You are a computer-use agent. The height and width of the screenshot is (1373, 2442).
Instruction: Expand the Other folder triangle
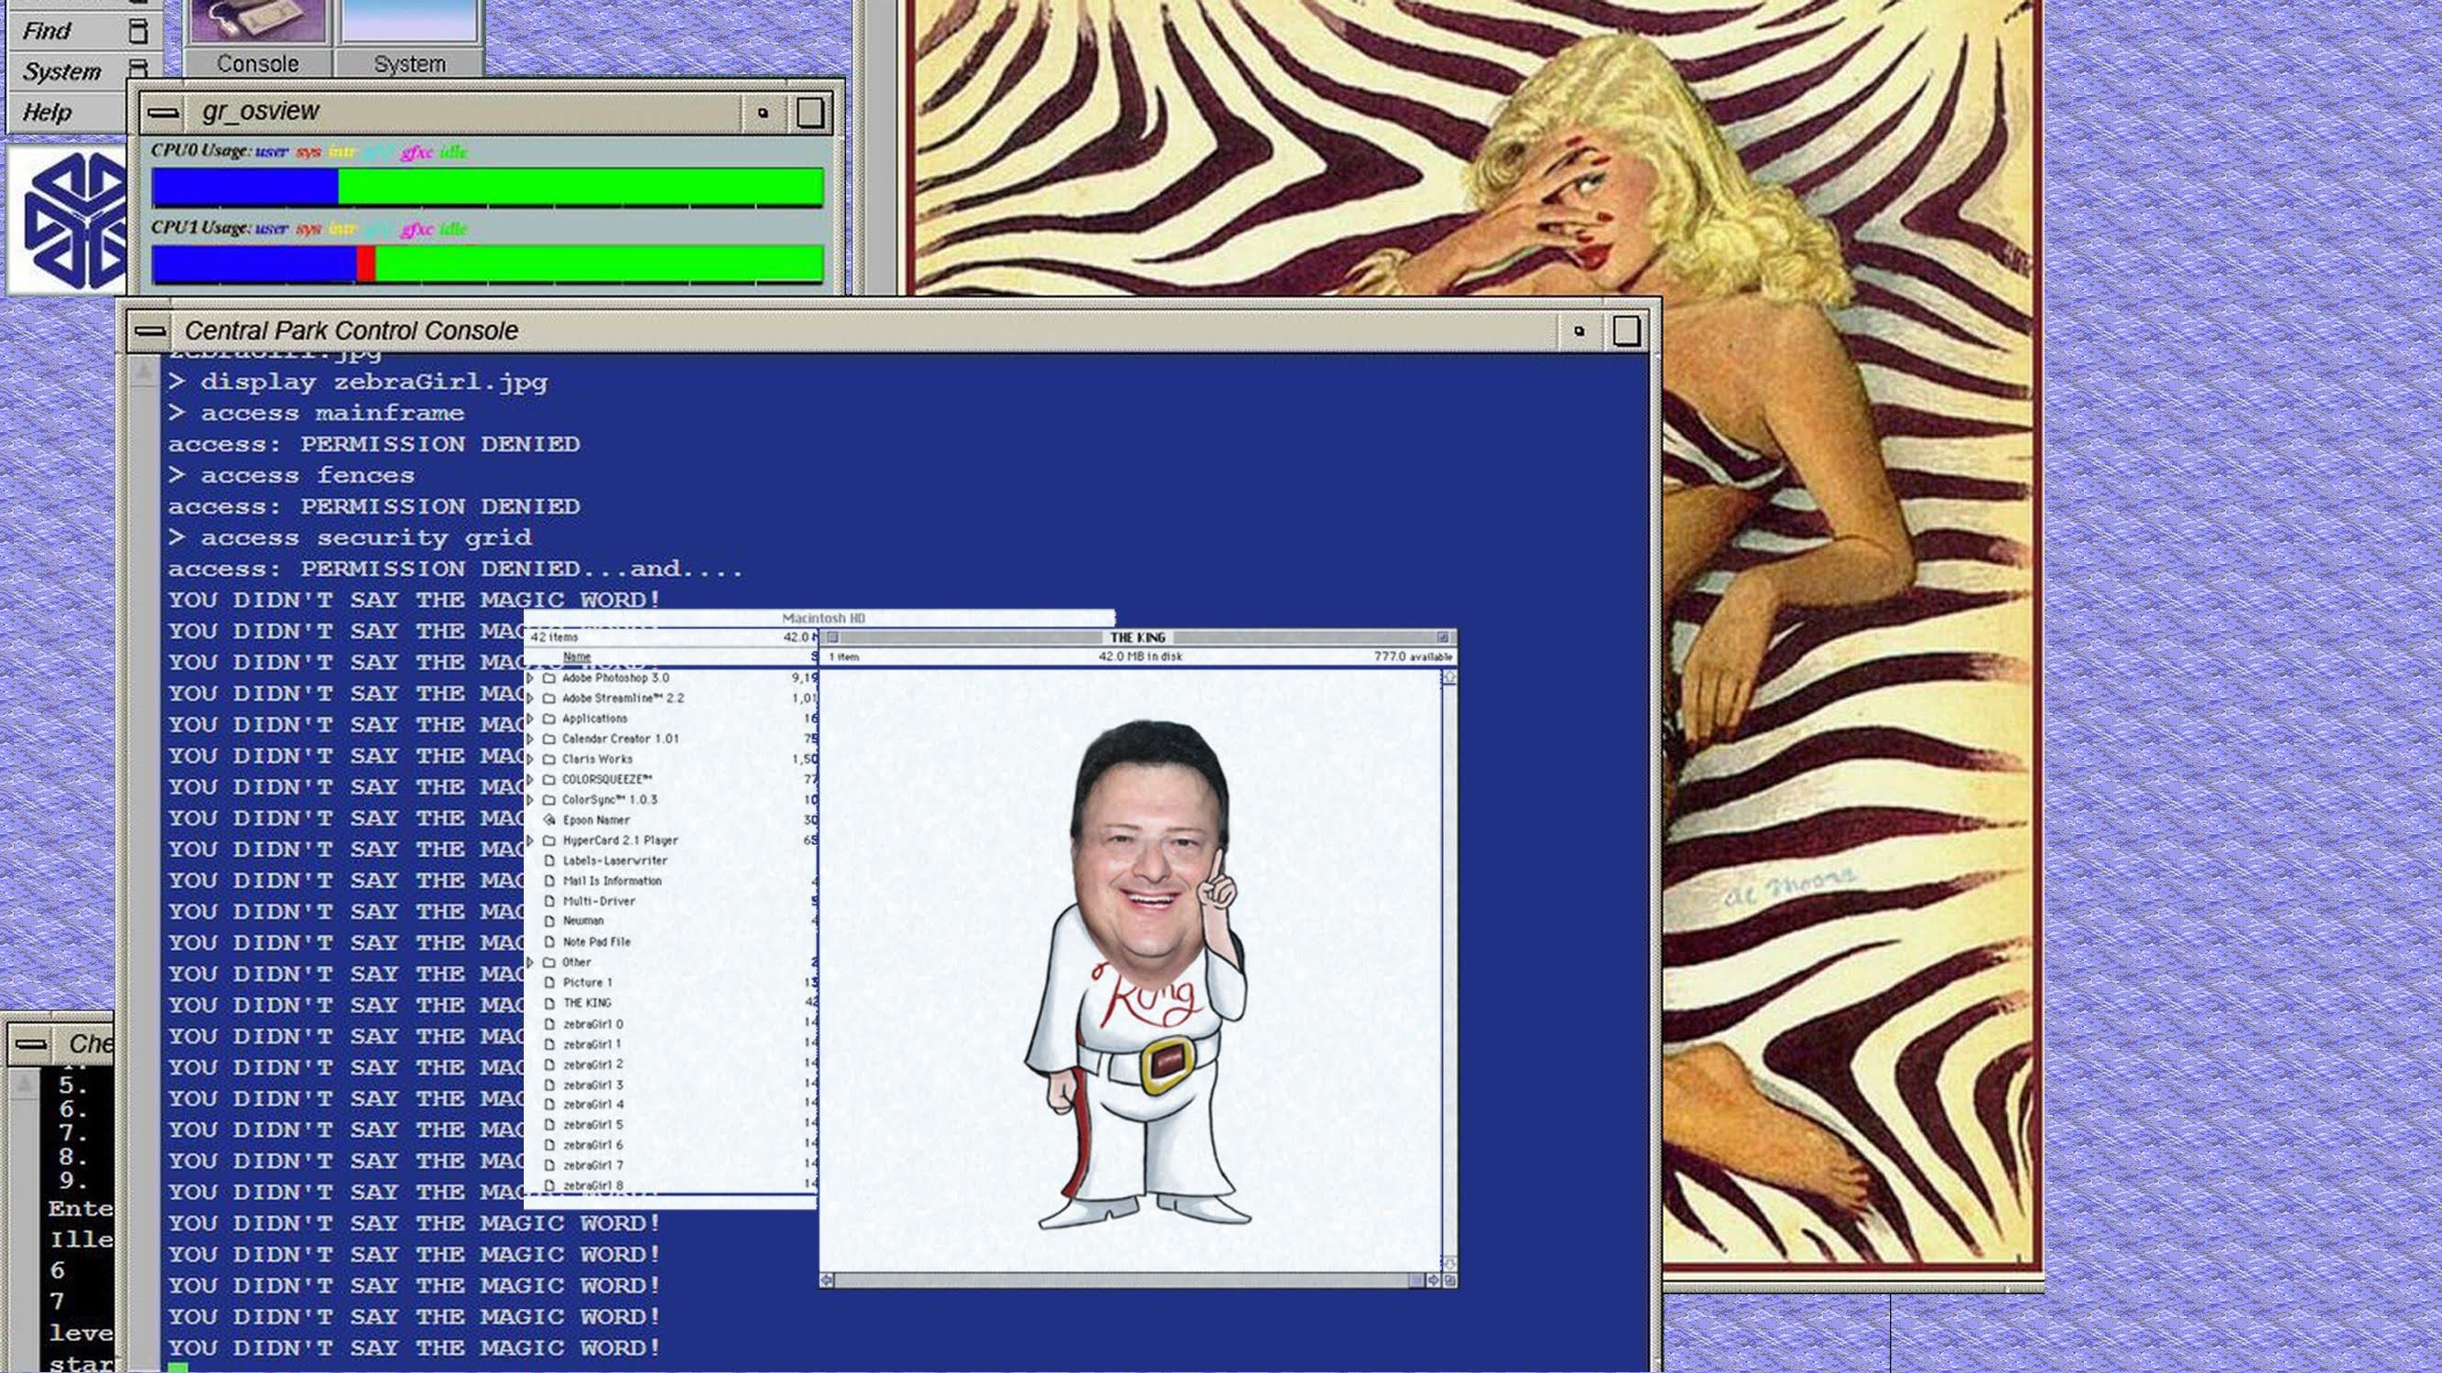(530, 963)
